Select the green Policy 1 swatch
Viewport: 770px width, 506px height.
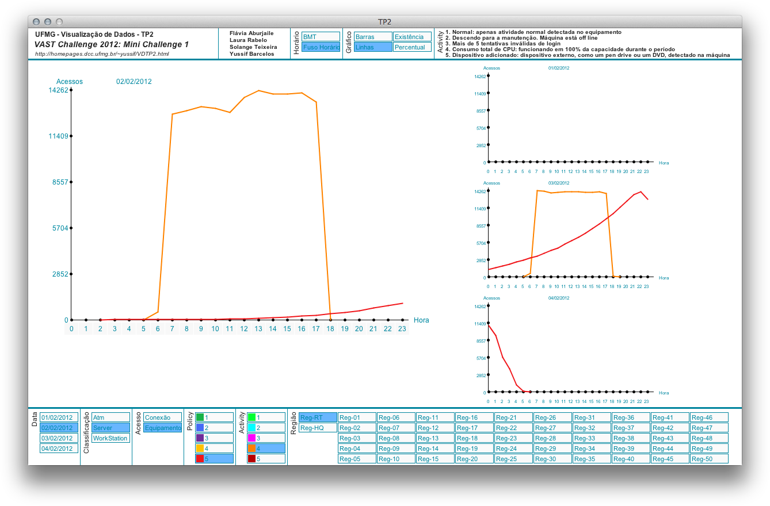(x=200, y=417)
